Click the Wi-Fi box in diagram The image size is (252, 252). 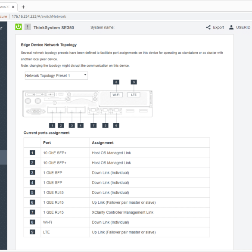(116, 95)
